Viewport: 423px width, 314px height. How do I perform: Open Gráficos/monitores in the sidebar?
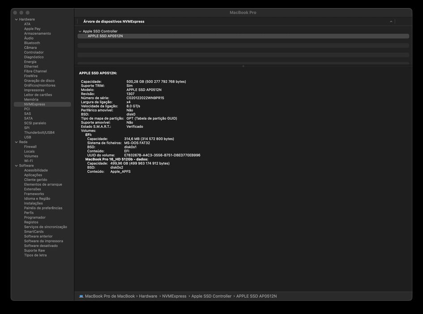tap(40, 86)
